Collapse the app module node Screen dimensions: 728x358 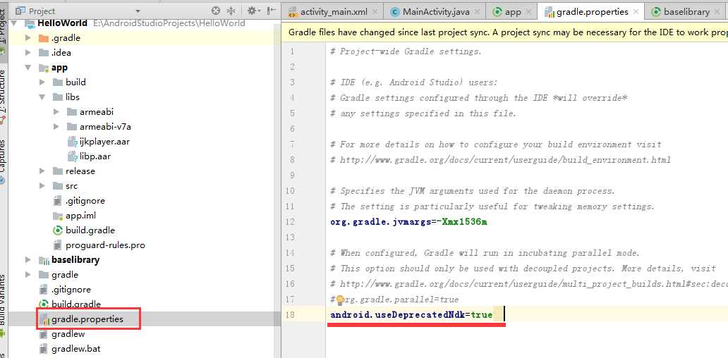(28, 68)
